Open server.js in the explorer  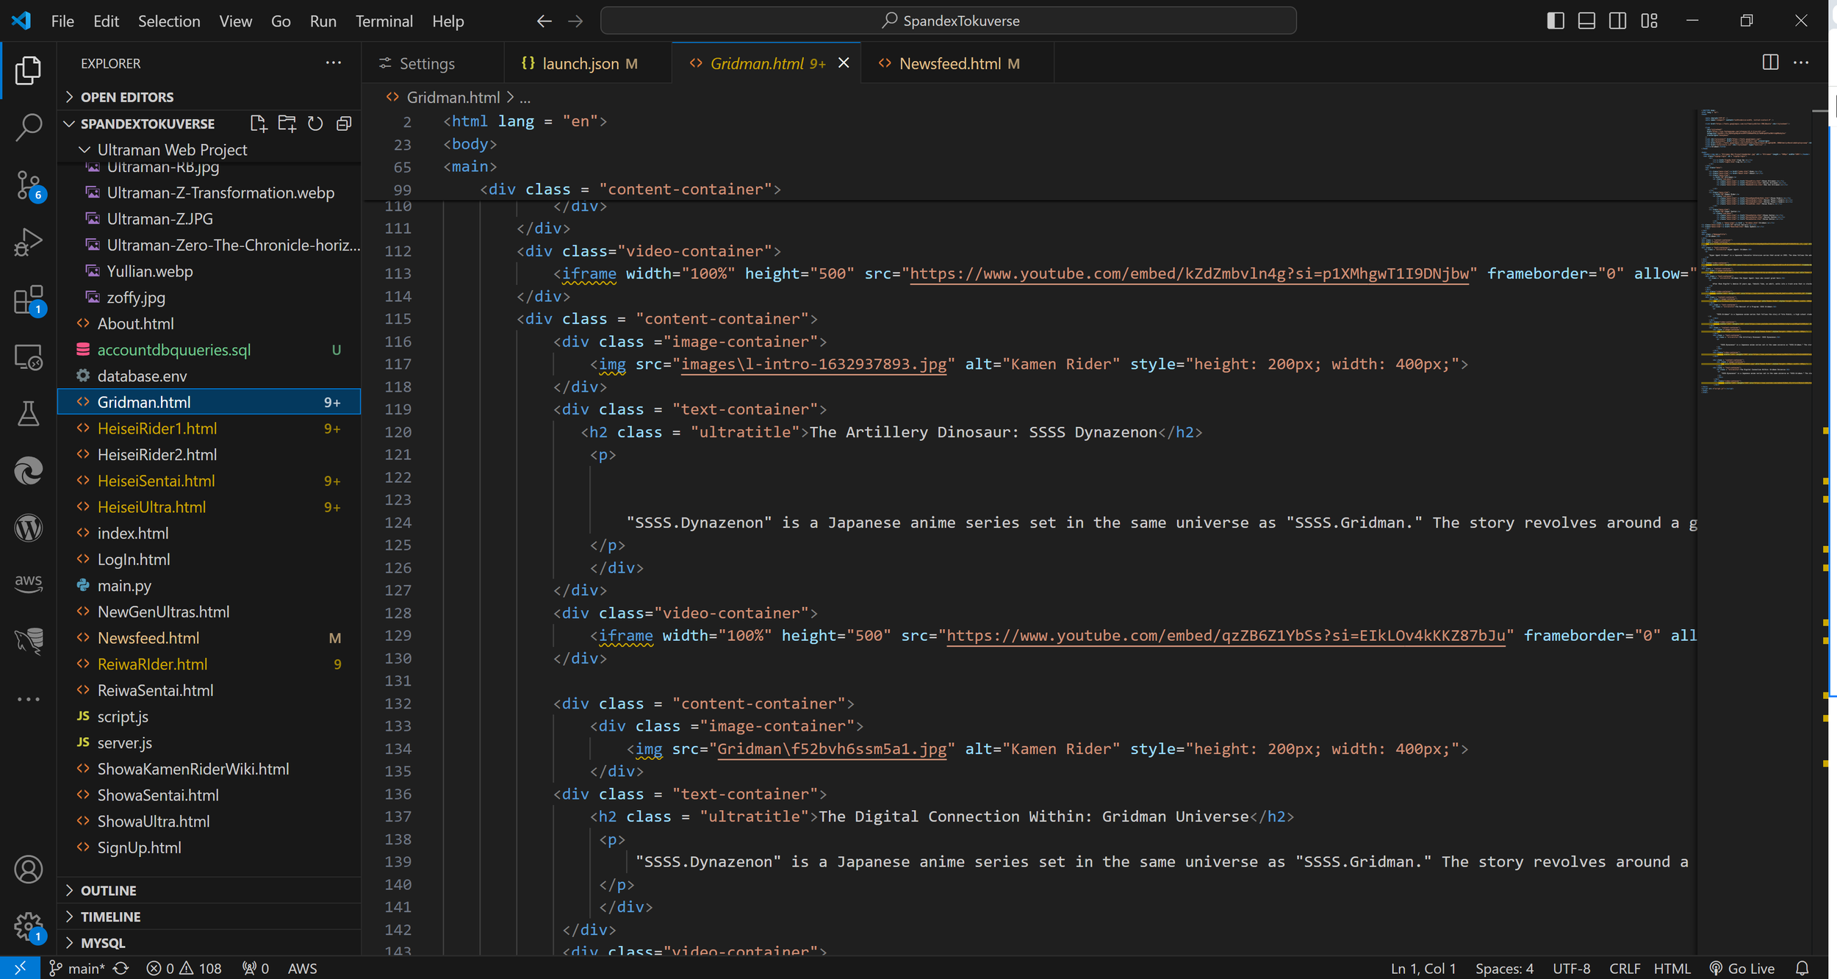209,743
